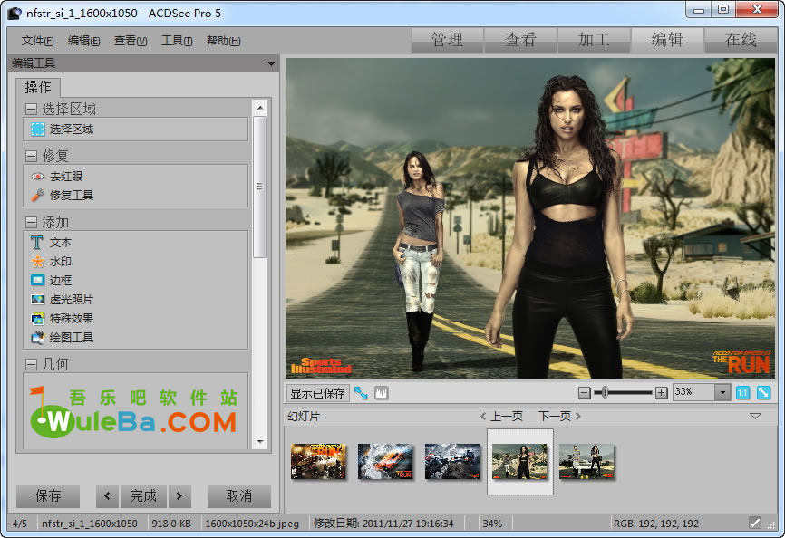785x538 pixels.
Task: Open the 查看 menu
Action: coord(131,41)
